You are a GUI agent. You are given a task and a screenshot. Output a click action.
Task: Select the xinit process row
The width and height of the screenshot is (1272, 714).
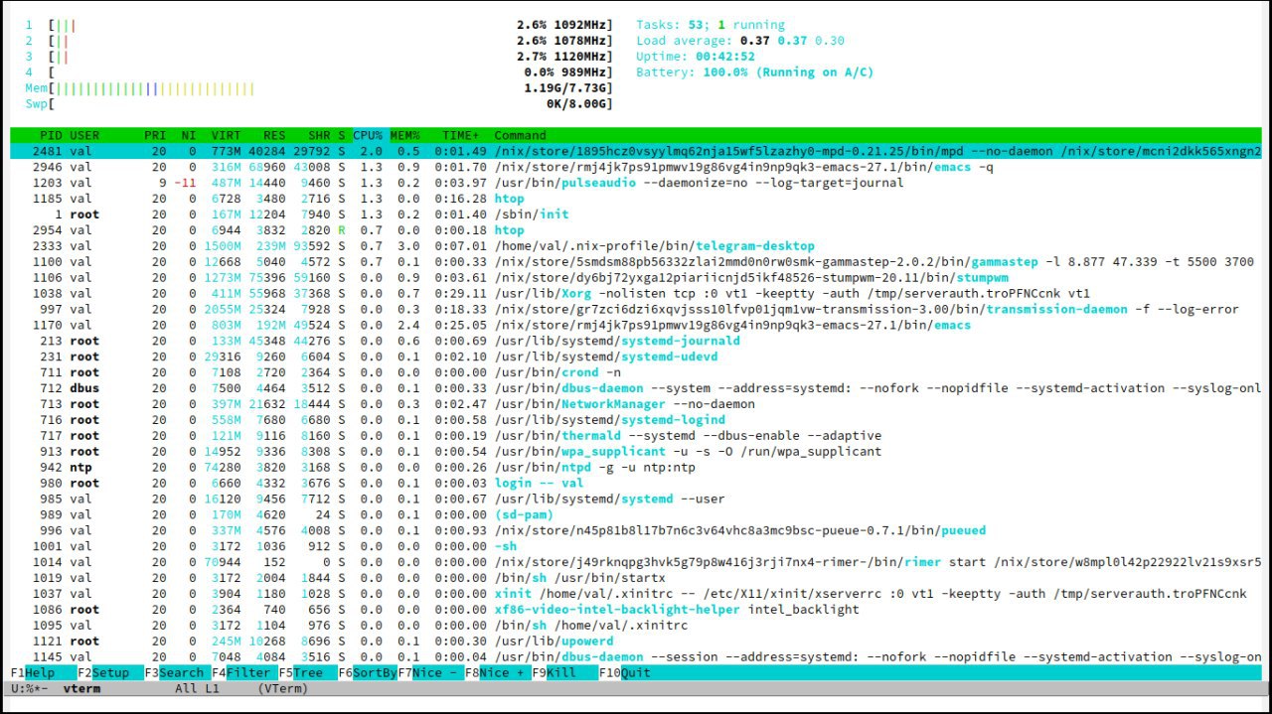pos(636,594)
